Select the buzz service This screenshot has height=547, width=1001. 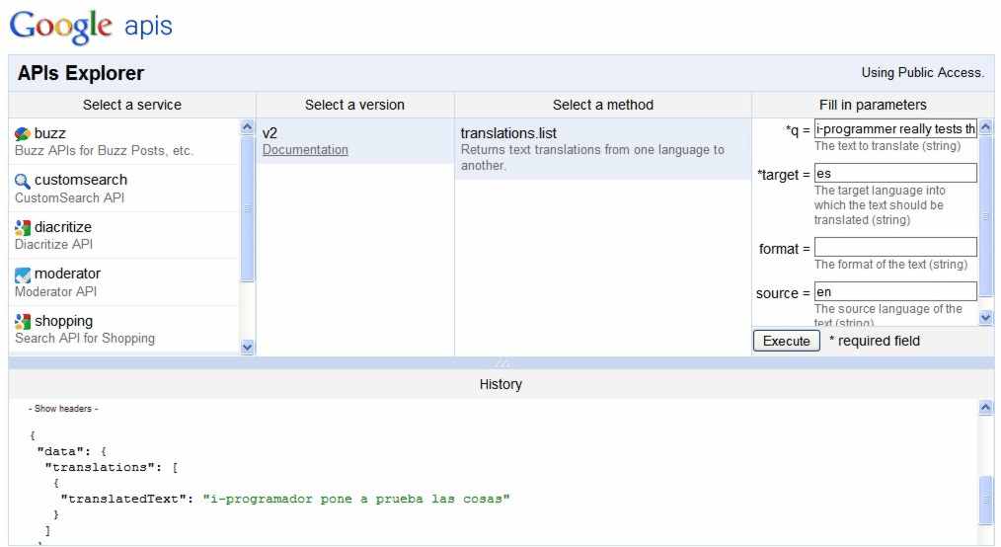coord(123,141)
